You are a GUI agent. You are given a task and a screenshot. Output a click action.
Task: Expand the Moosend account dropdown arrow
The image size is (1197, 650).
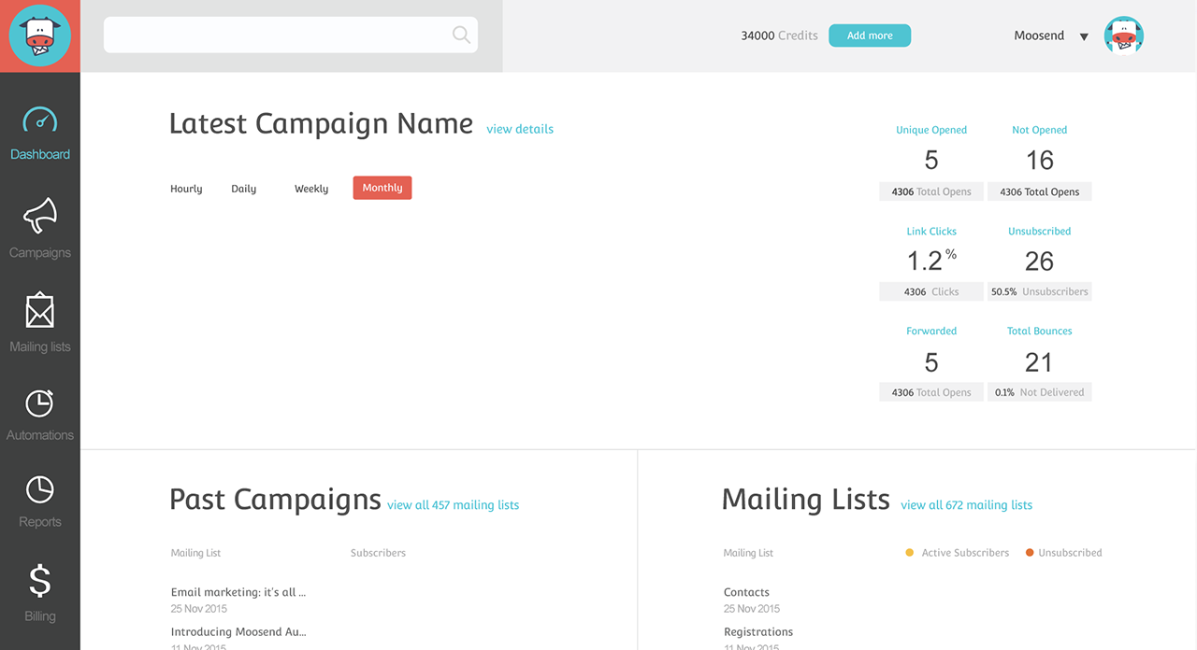pos(1084,37)
